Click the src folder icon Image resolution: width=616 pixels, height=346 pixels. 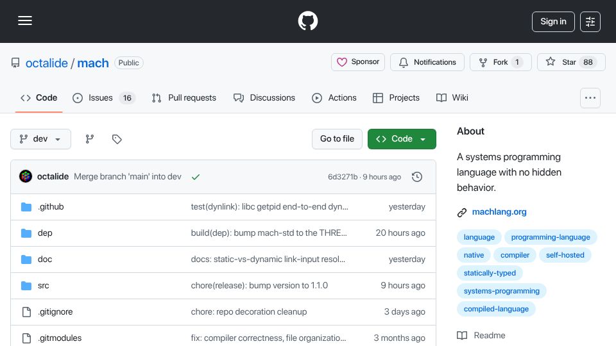26,286
